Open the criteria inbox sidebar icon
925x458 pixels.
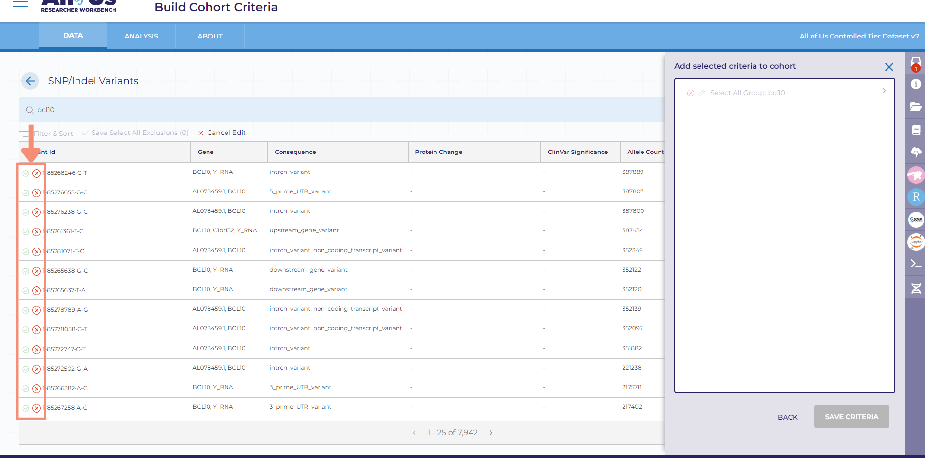tap(916, 63)
